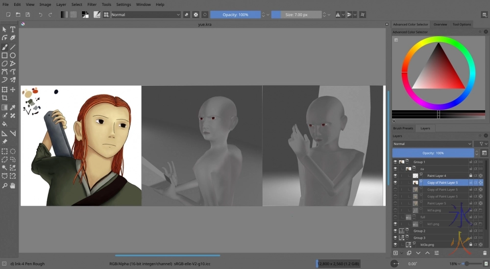Select the Ellipse tool

(13, 55)
